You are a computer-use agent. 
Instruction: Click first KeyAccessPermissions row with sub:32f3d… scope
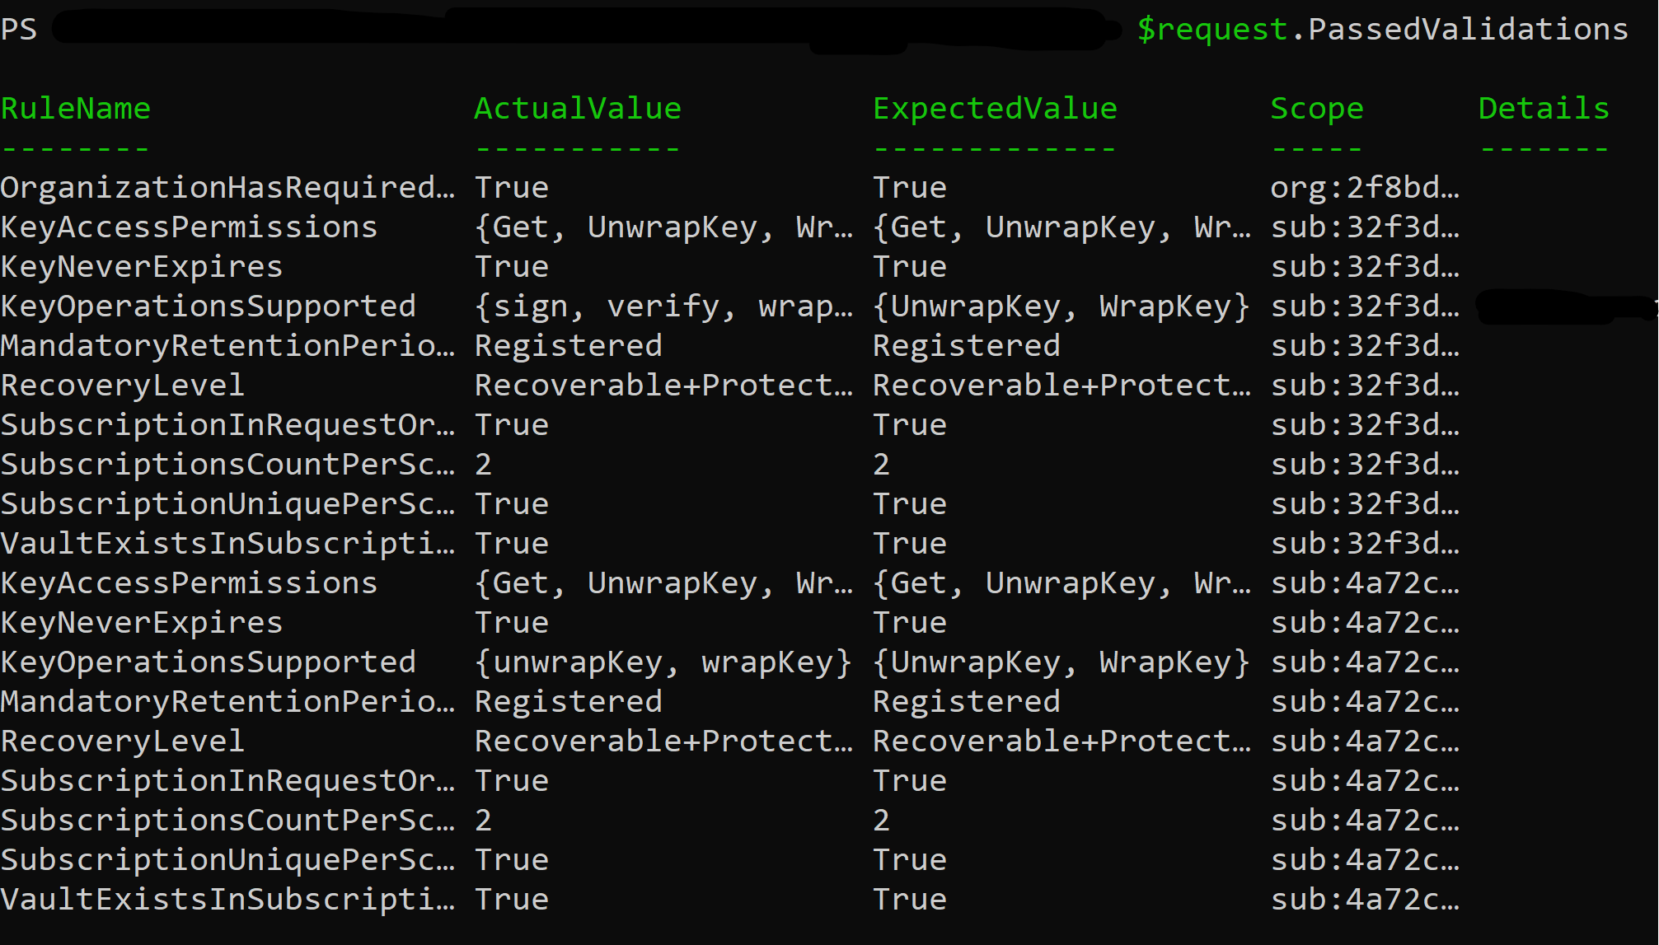click(730, 227)
